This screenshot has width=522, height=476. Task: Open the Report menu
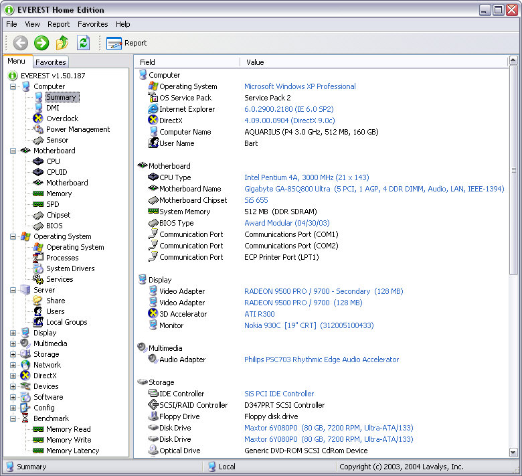(x=59, y=24)
